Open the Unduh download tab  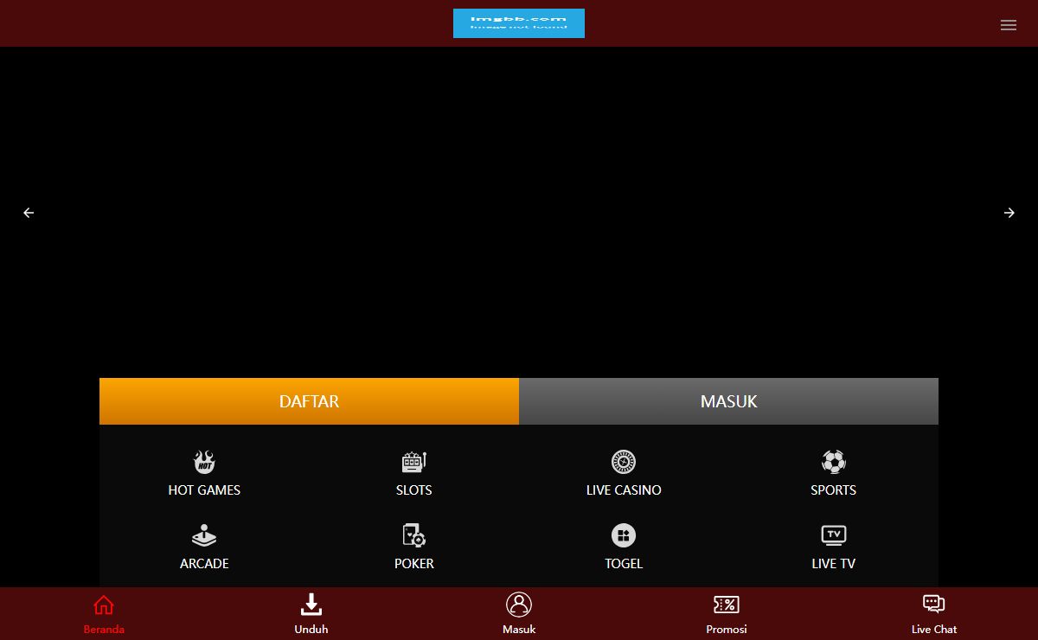click(311, 614)
